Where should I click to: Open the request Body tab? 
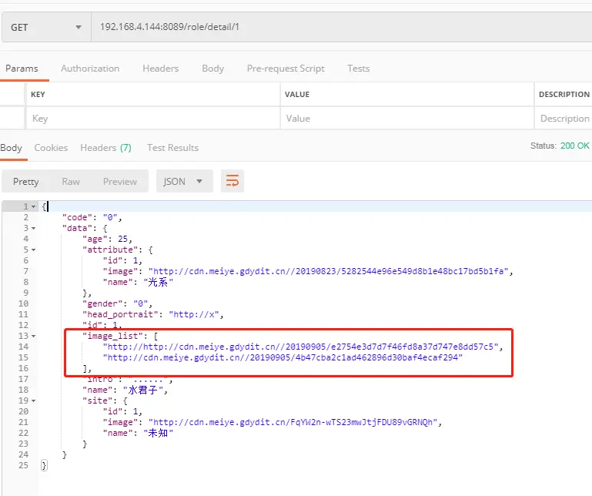point(213,69)
